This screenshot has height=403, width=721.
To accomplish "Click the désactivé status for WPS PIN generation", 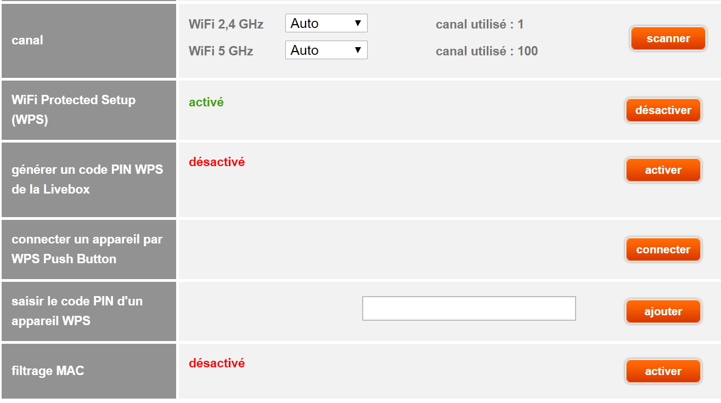I will pos(217,162).
